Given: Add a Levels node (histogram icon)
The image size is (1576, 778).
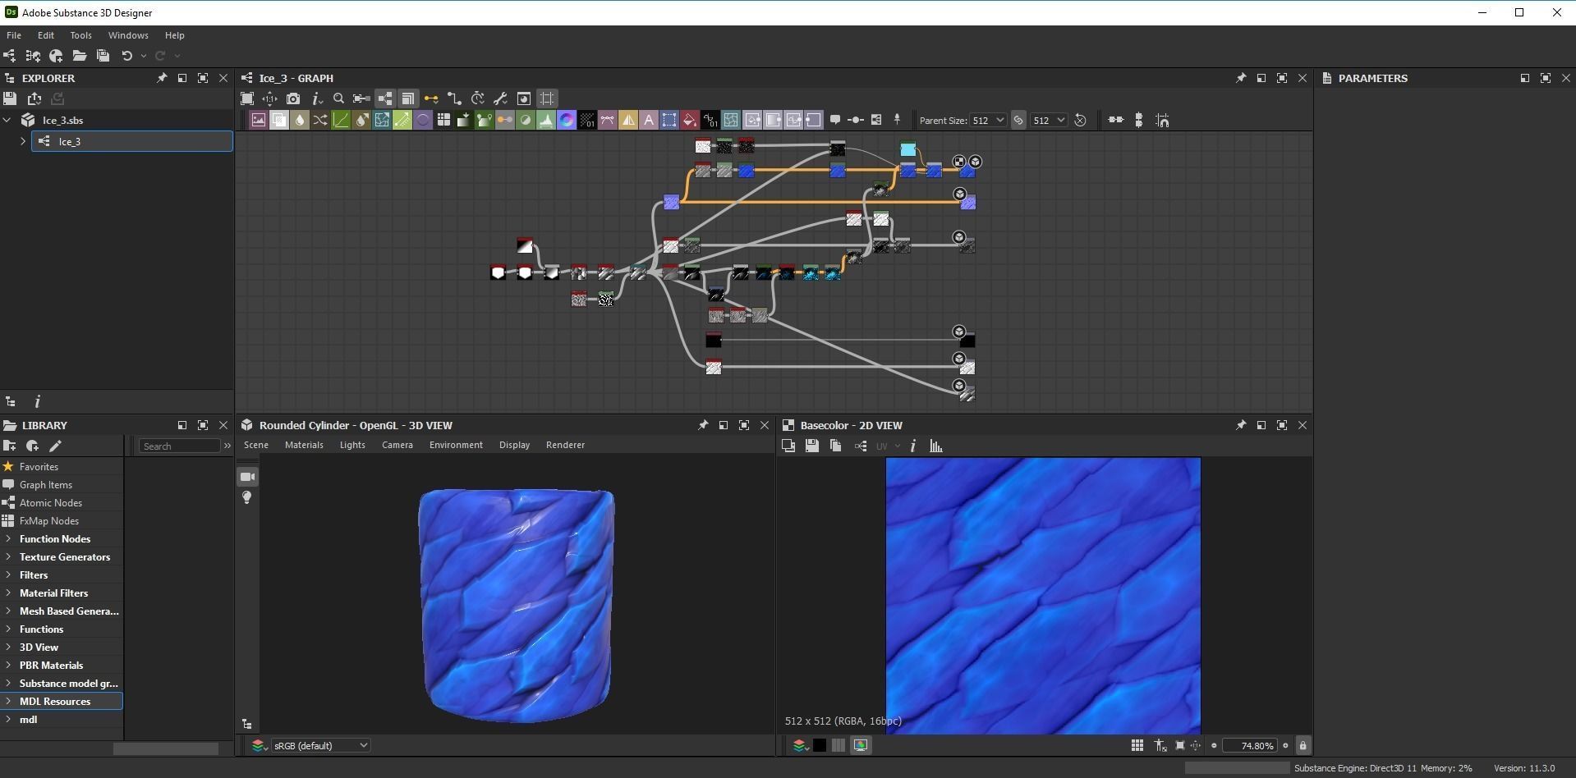Looking at the screenshot, I should pos(546,120).
